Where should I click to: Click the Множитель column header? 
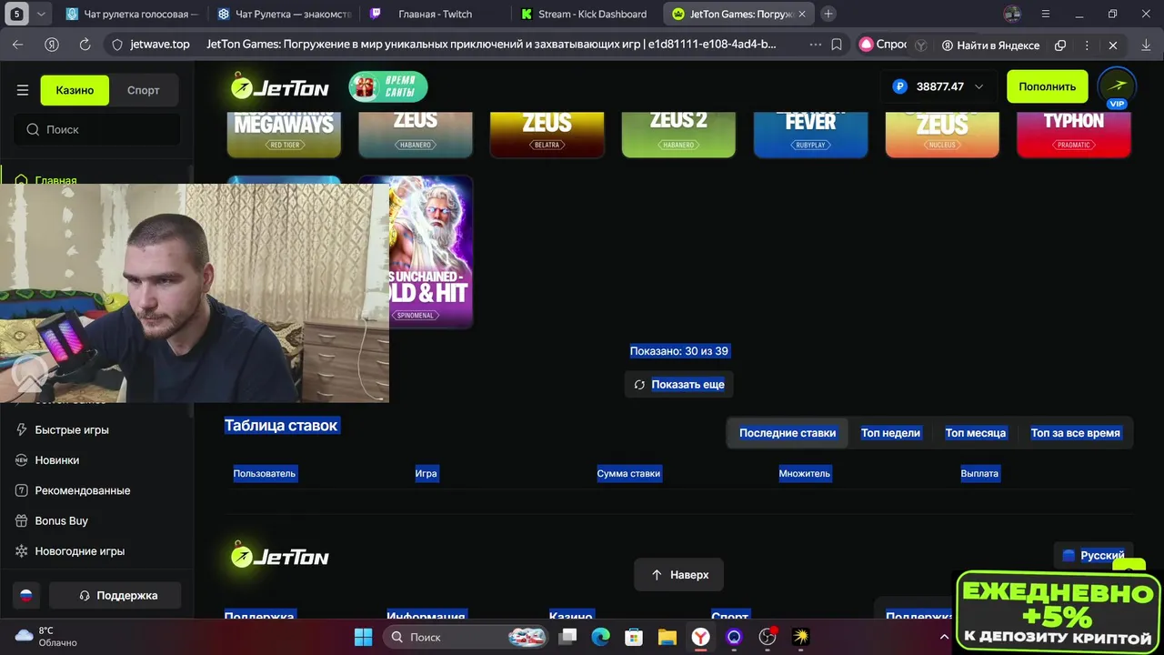pos(805,473)
